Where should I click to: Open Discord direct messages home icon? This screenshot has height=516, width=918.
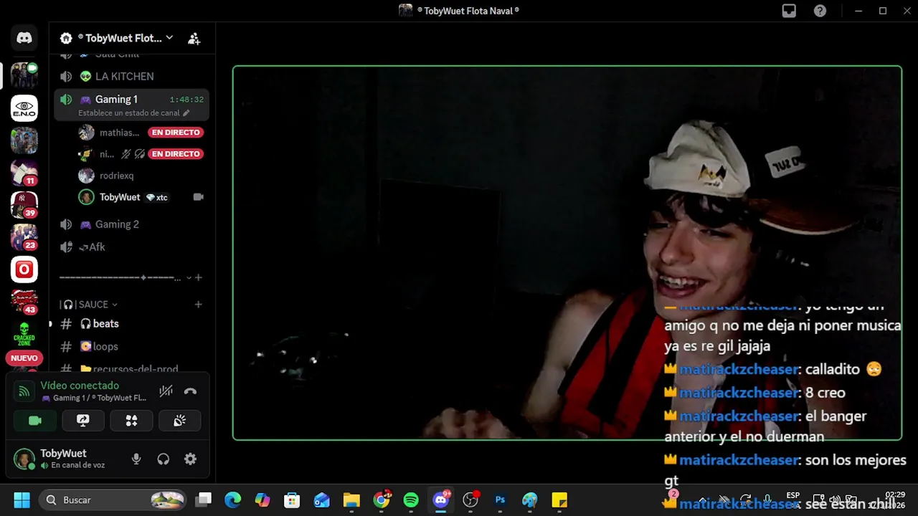pyautogui.click(x=24, y=39)
